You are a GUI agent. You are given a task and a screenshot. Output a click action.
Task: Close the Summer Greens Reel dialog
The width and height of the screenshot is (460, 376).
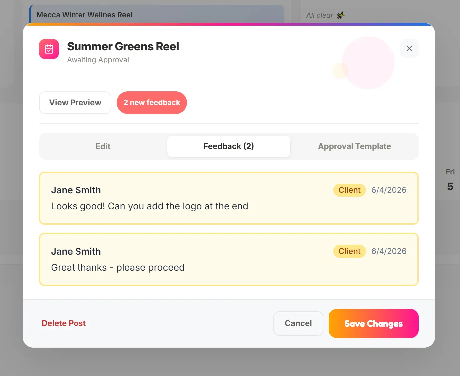[x=409, y=48]
